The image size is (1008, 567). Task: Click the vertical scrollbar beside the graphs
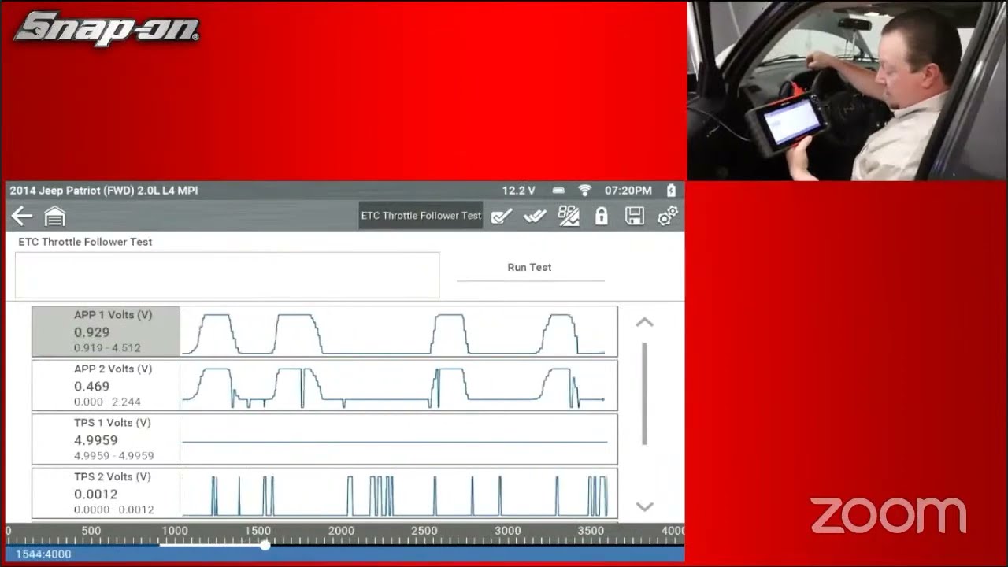click(x=645, y=394)
